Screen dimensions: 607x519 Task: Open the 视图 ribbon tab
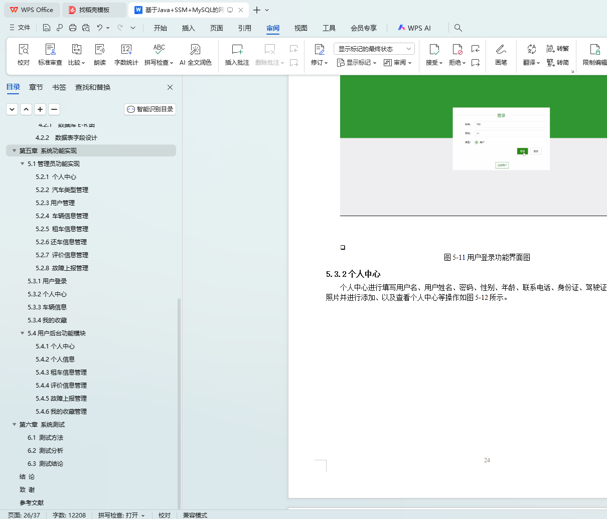pyautogui.click(x=301, y=28)
